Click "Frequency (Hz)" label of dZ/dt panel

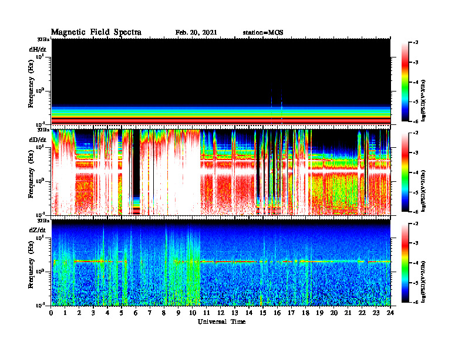[31, 265]
